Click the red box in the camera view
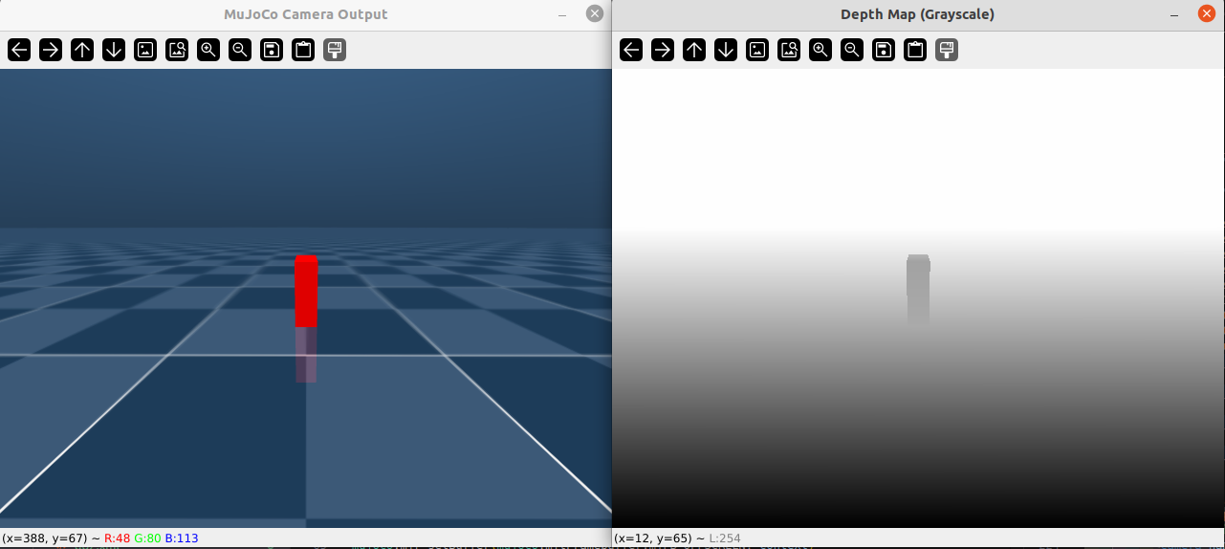This screenshot has width=1225, height=549. [306, 291]
